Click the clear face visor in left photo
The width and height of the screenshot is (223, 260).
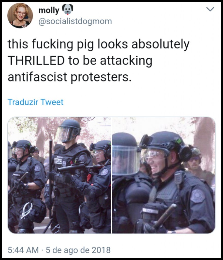tap(66, 134)
